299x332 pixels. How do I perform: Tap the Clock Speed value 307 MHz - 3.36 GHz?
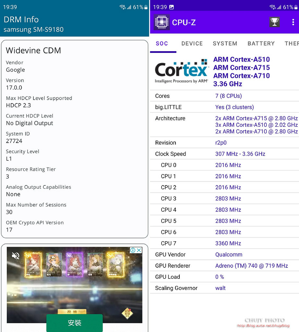point(240,154)
